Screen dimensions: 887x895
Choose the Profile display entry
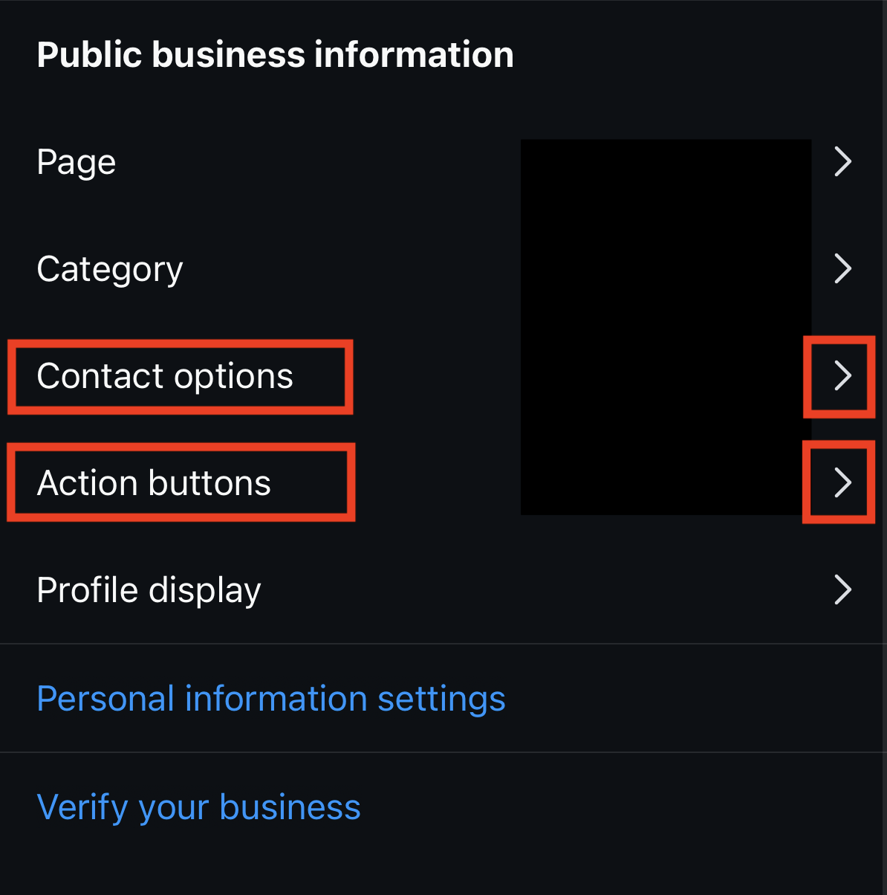click(x=149, y=590)
